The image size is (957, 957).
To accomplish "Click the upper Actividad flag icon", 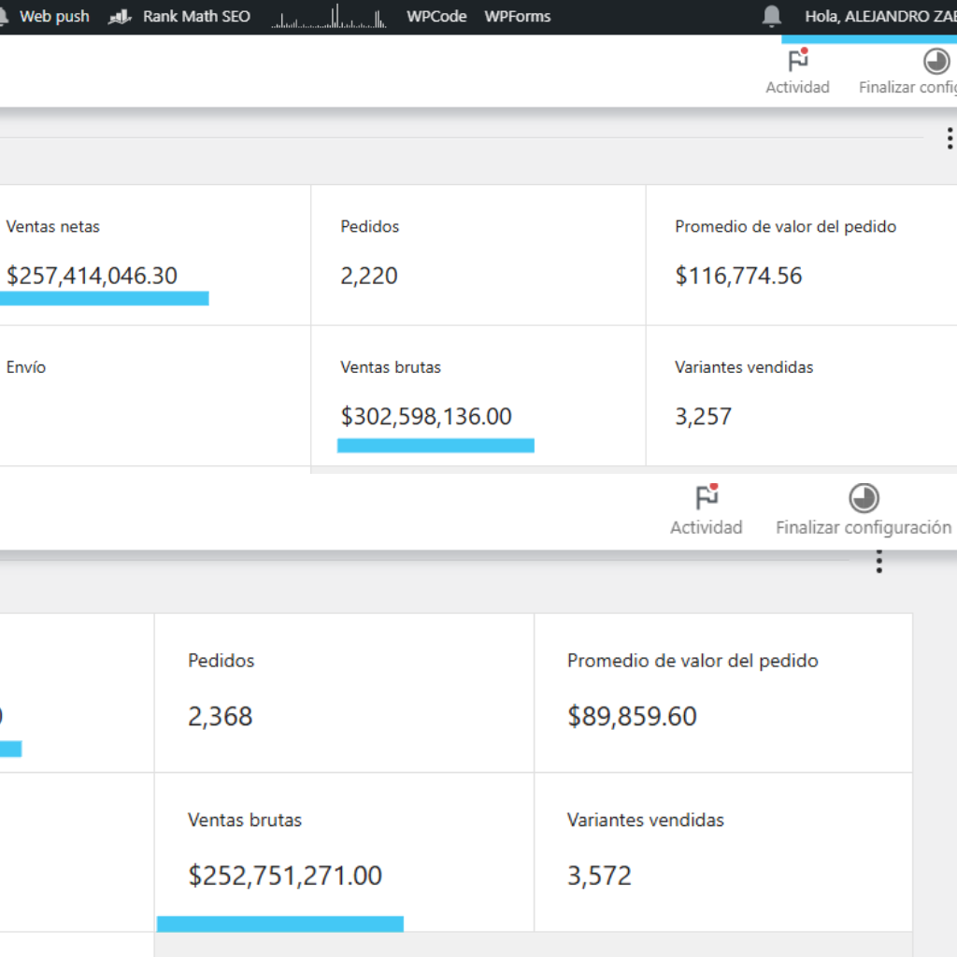I will click(797, 62).
